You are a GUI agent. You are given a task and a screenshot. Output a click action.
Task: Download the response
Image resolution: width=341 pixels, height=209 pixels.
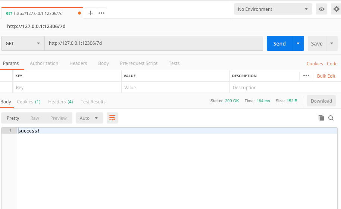(x=321, y=101)
